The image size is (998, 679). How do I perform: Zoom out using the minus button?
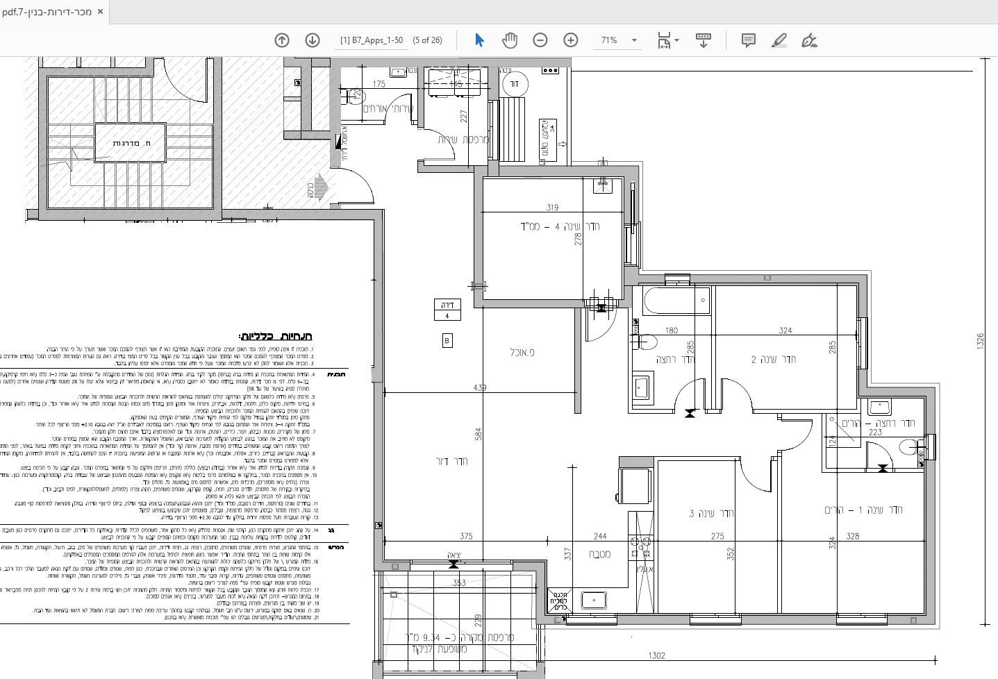coord(540,40)
